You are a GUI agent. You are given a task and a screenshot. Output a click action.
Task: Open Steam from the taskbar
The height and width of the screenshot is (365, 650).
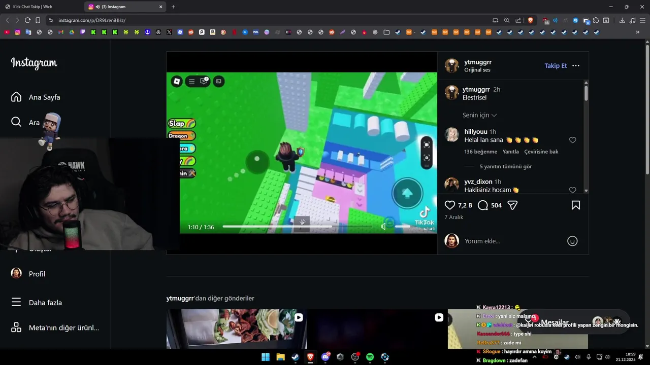click(295, 357)
